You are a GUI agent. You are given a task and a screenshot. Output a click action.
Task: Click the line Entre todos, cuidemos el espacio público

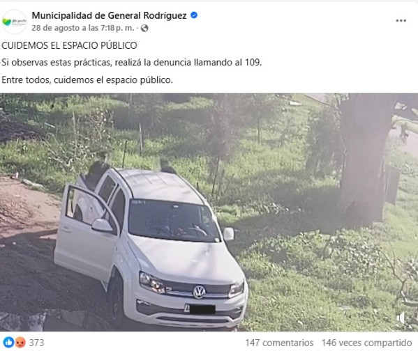[87, 80]
